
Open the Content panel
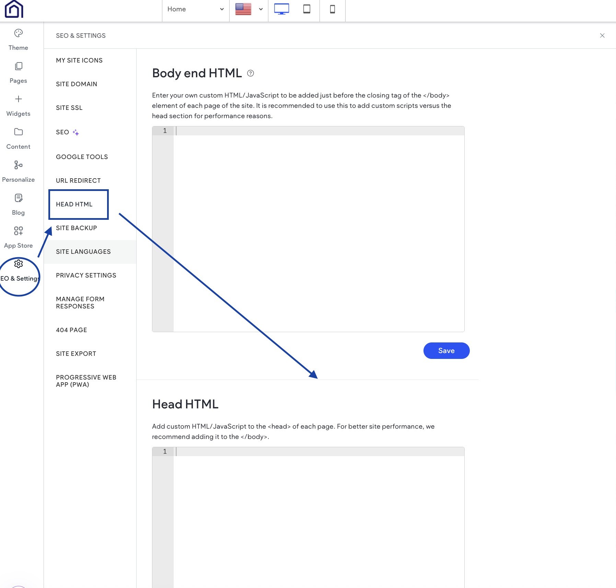18,138
